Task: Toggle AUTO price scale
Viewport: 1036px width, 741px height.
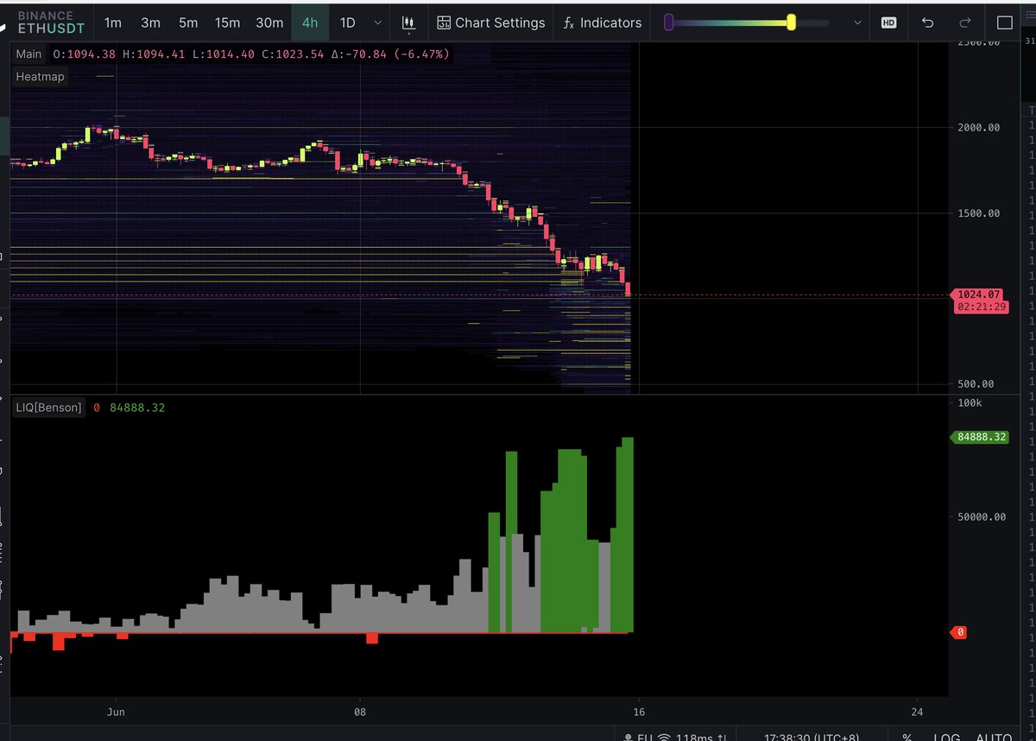Action: [x=994, y=737]
